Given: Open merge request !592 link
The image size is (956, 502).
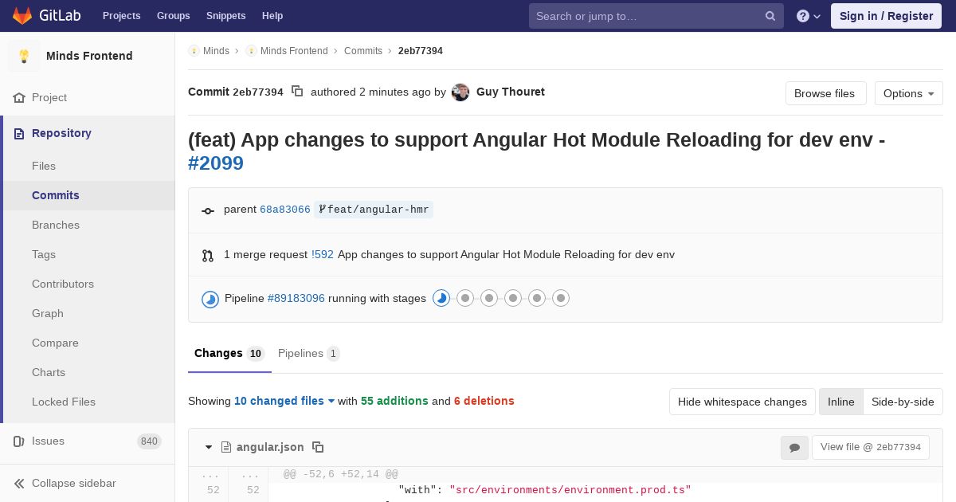Looking at the screenshot, I should (x=323, y=255).
